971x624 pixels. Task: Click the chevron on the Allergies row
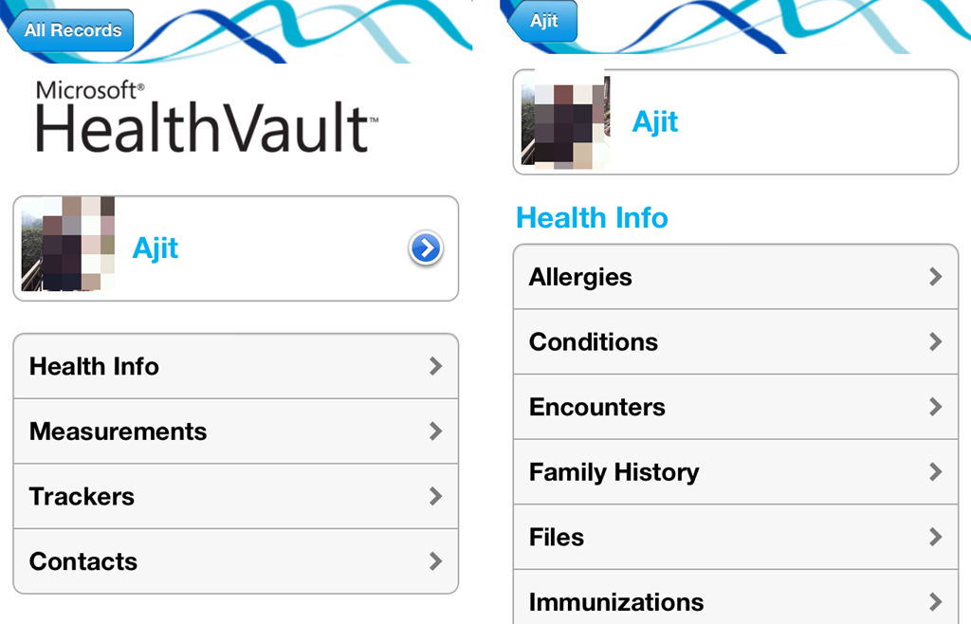pos(935,277)
